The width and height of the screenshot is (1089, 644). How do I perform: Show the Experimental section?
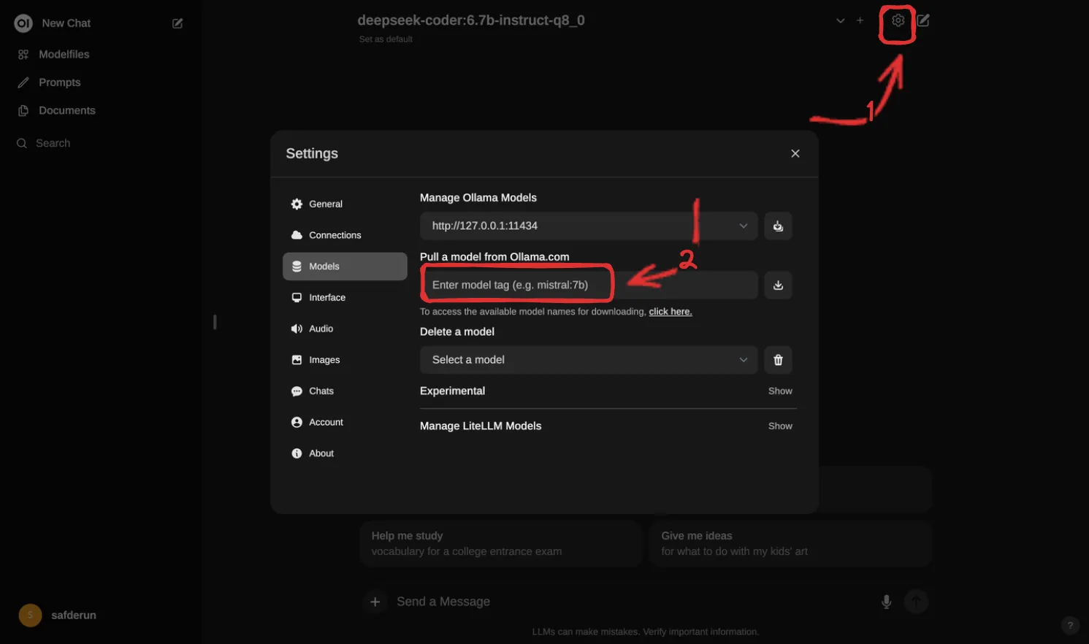[x=780, y=391]
